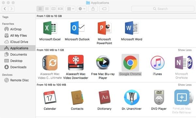The width and height of the screenshot is (196, 118).
Task: Open Downloads from the sidebar
Action: click(18, 67)
